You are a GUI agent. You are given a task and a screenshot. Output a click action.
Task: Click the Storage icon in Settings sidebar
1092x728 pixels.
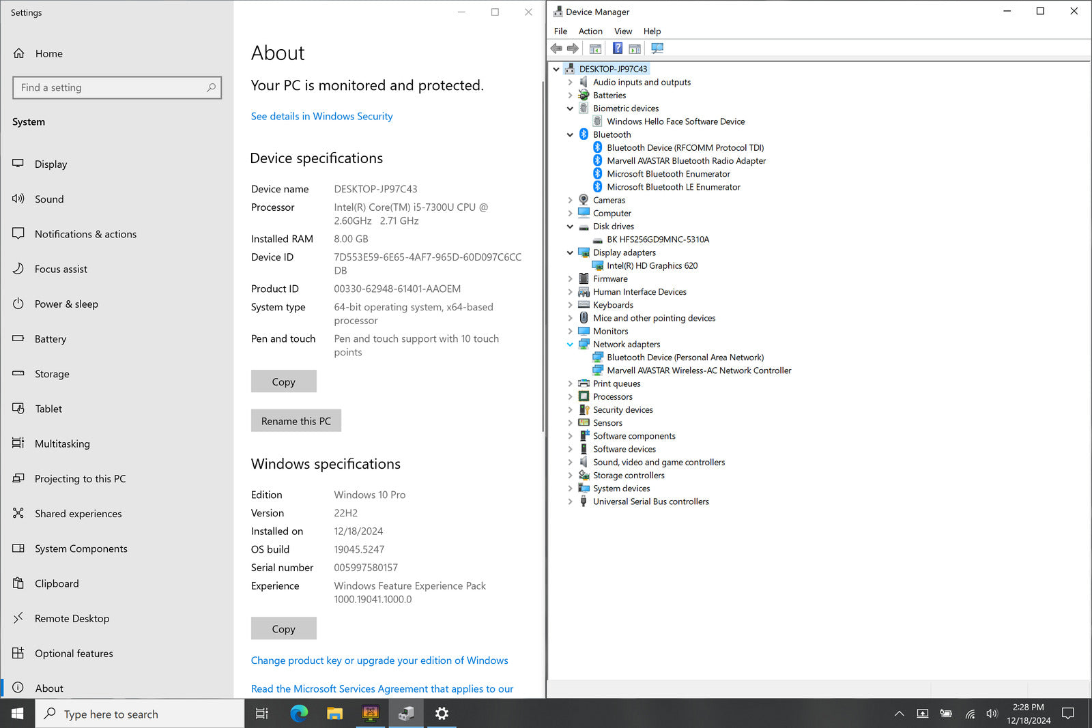[18, 373]
